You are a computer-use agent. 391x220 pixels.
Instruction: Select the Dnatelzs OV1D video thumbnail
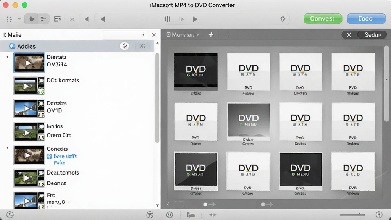29,108
